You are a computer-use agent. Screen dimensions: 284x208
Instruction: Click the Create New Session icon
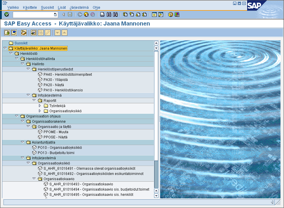click(154, 15)
